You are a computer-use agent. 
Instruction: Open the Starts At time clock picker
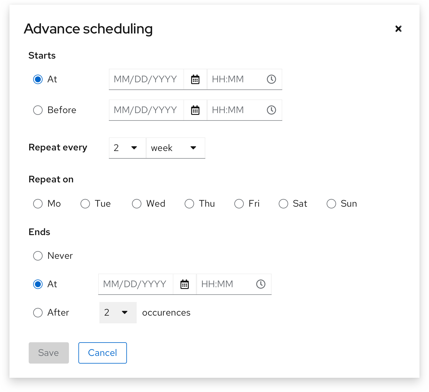pos(271,79)
